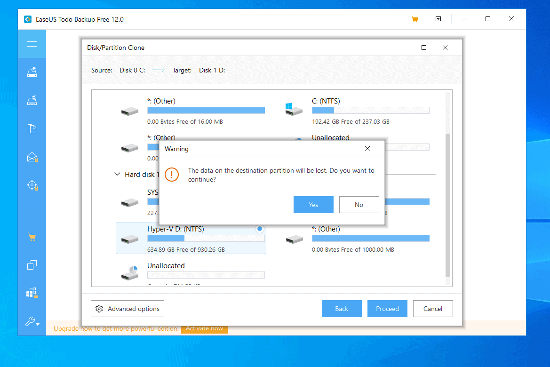Click Activate now upgrade link
Image resolution: width=550 pixels, height=367 pixels.
tap(204, 328)
